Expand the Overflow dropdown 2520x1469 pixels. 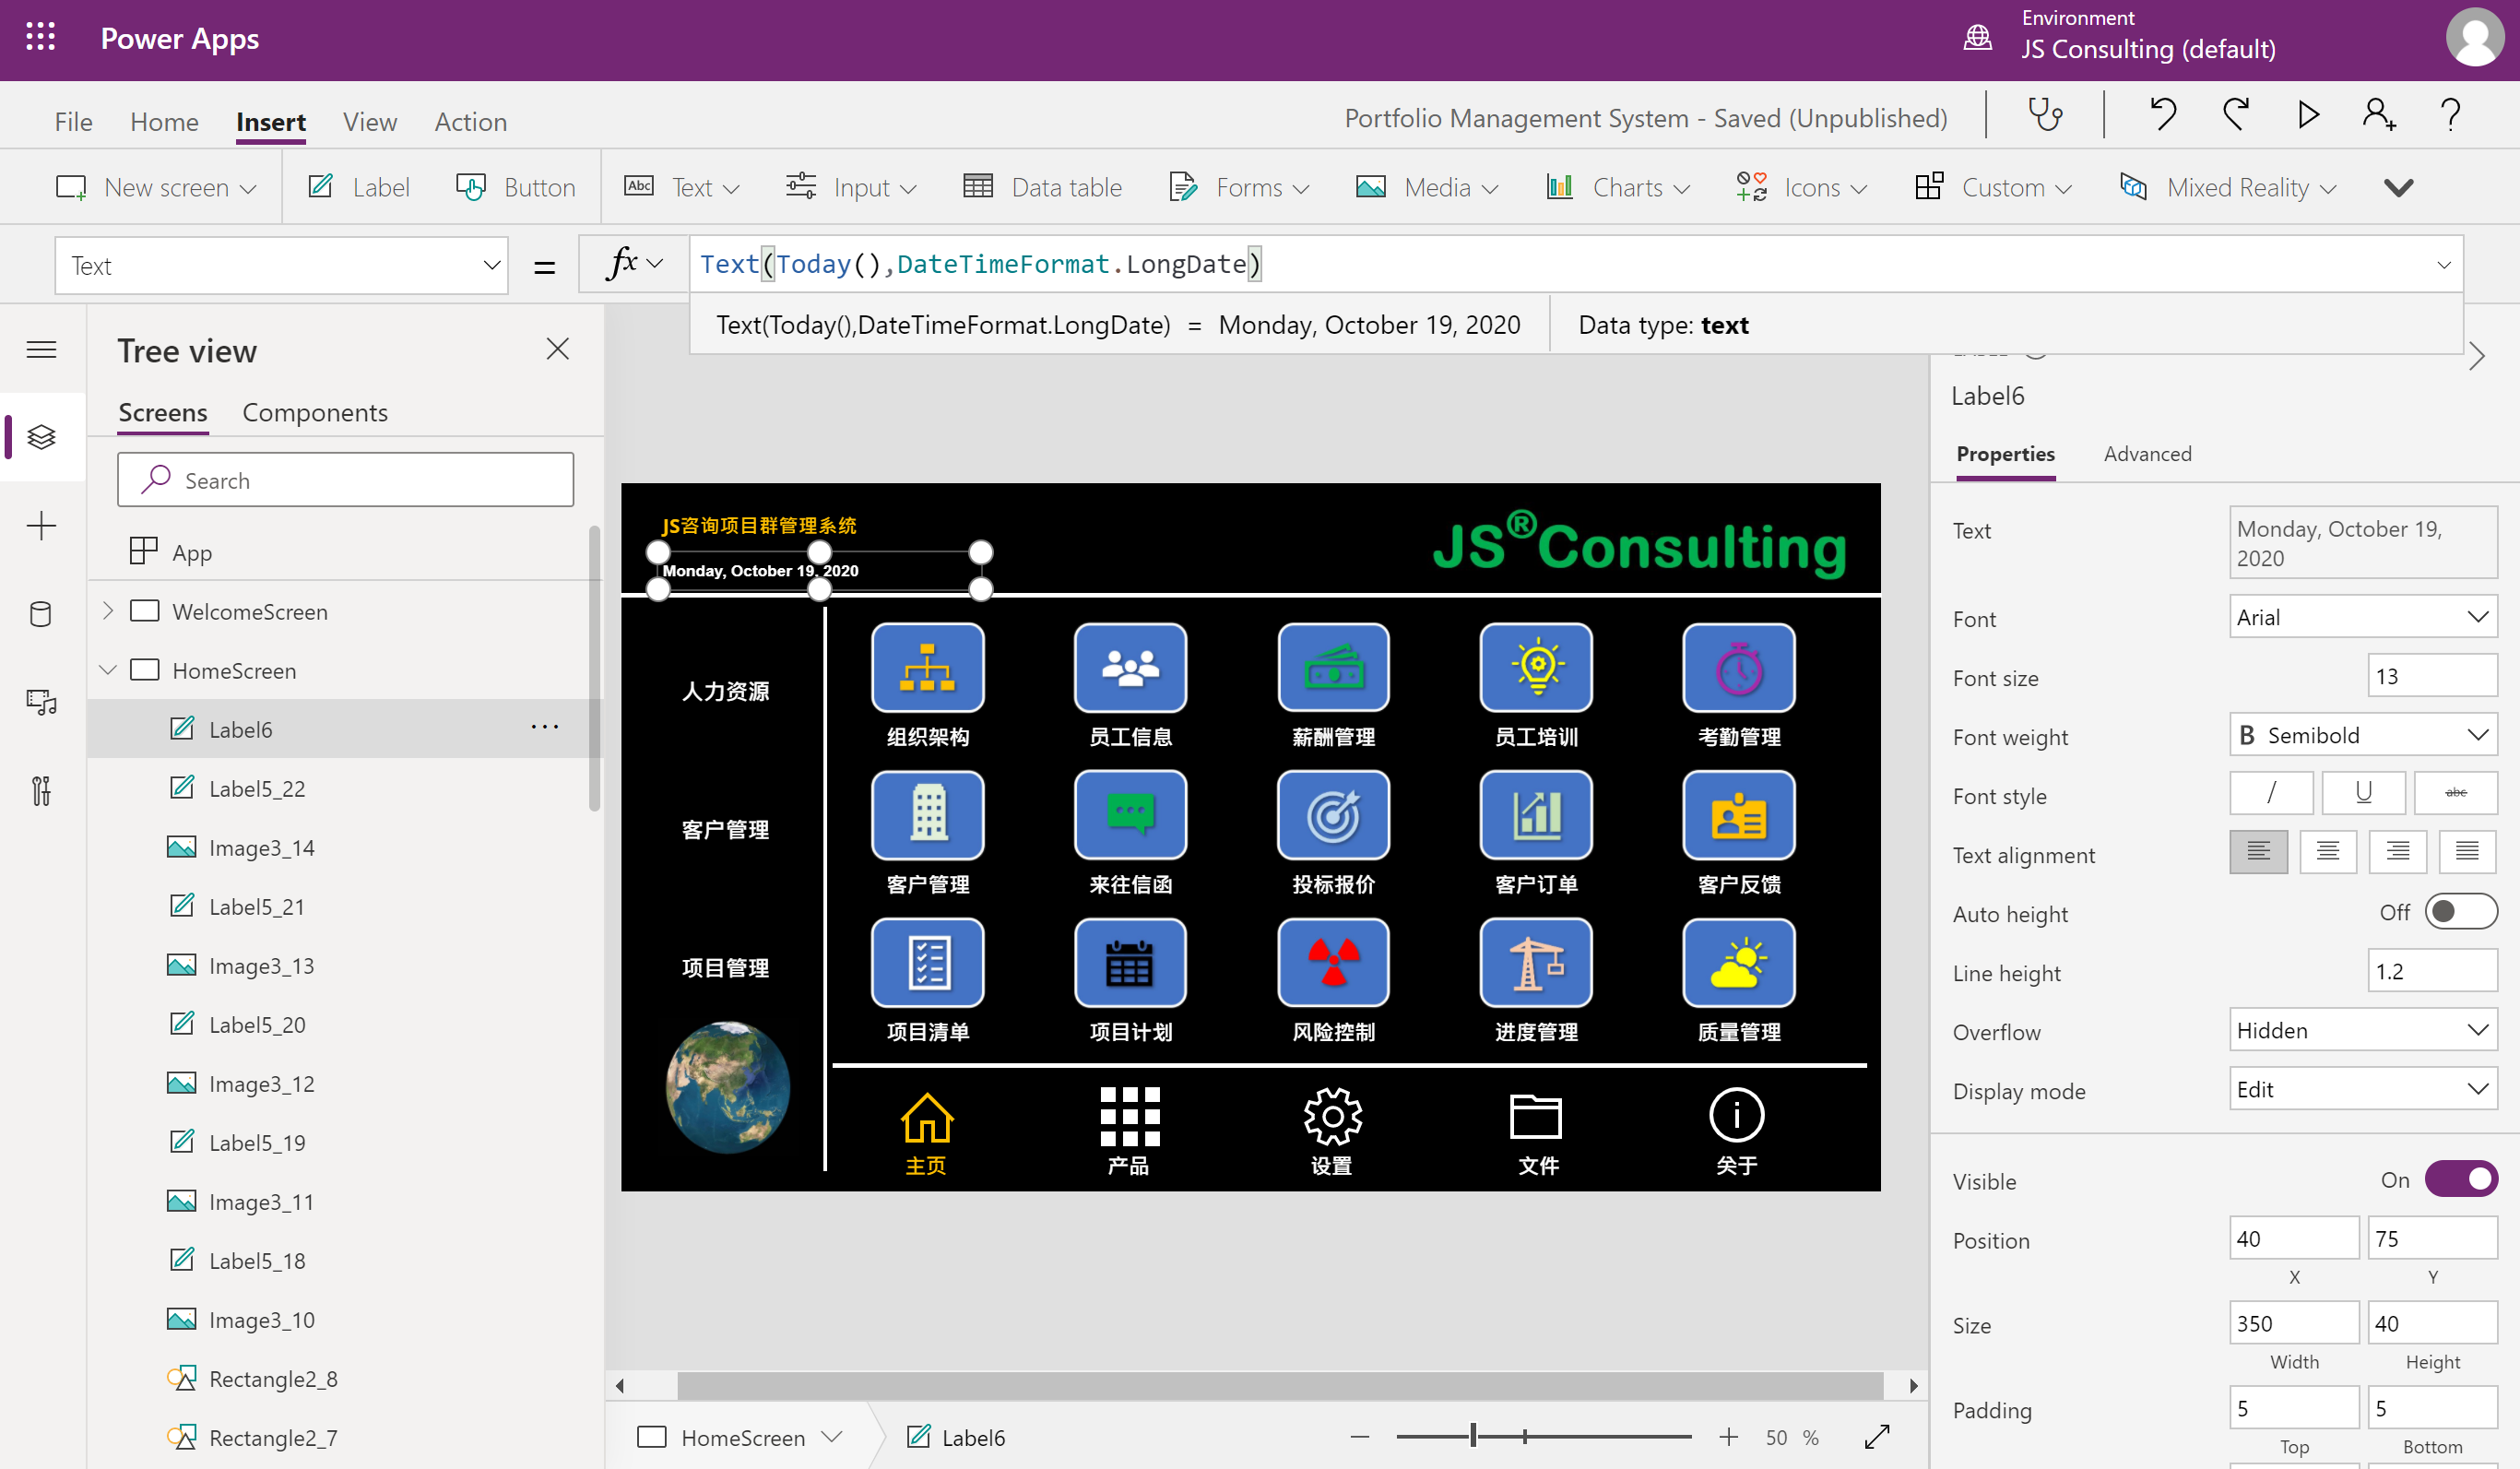(x=2363, y=1030)
